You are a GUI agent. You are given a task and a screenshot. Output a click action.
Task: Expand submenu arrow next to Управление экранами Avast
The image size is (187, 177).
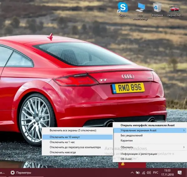(x=184, y=130)
